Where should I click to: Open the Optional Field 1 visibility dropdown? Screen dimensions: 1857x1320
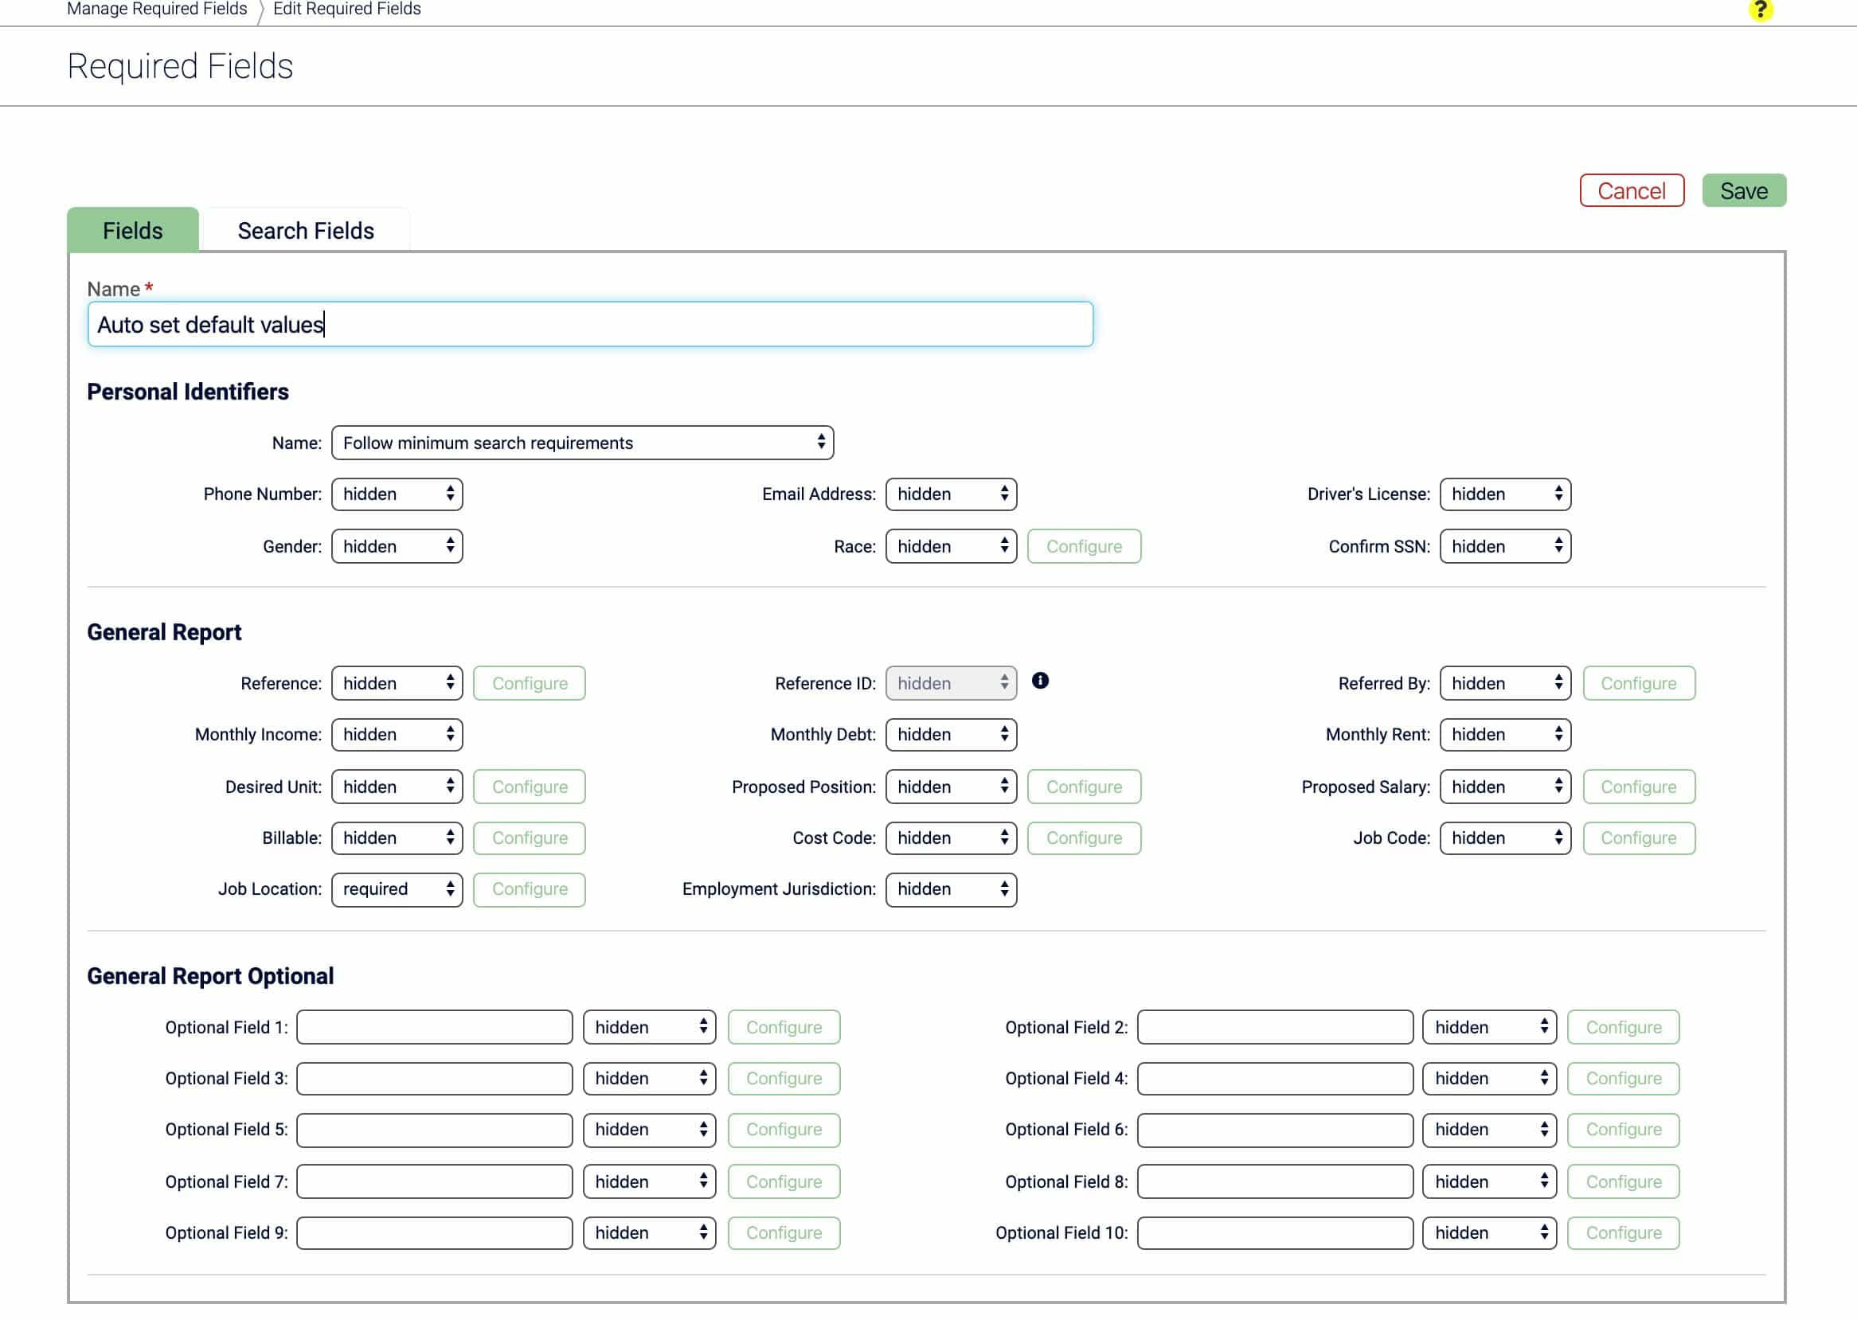pos(650,1026)
